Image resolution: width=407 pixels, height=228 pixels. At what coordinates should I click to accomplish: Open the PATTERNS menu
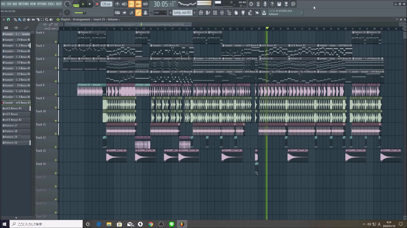tap(24, 4)
